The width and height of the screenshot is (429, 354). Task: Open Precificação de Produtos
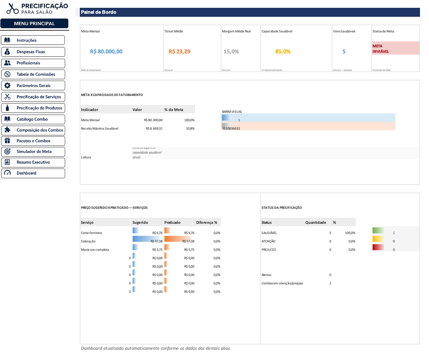point(33,108)
